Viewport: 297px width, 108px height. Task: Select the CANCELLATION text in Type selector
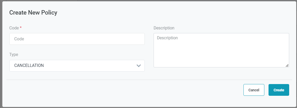pos(29,66)
